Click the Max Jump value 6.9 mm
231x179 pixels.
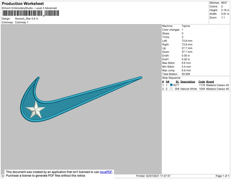pyautogui.click(x=186, y=70)
